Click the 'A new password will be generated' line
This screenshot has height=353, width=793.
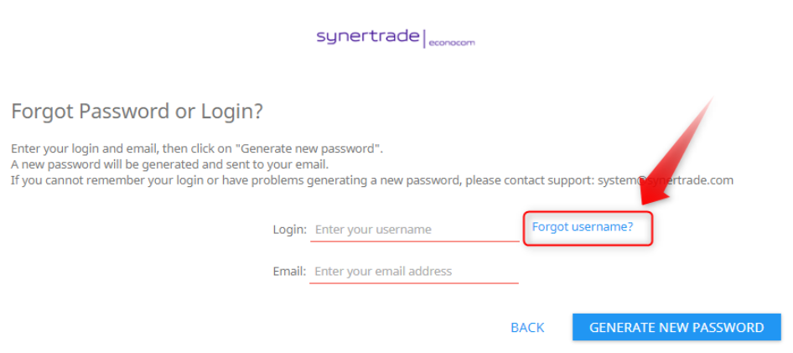[x=169, y=164]
